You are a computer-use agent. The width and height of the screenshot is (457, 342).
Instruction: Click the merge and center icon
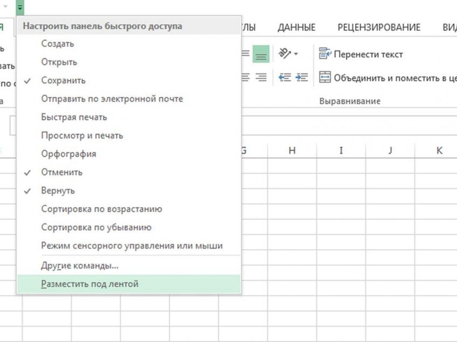(x=325, y=77)
